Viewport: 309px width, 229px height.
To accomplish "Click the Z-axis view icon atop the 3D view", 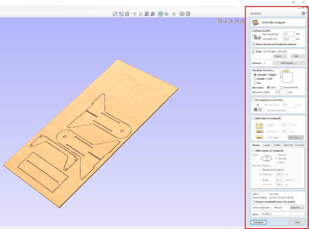I will point(231,21).
